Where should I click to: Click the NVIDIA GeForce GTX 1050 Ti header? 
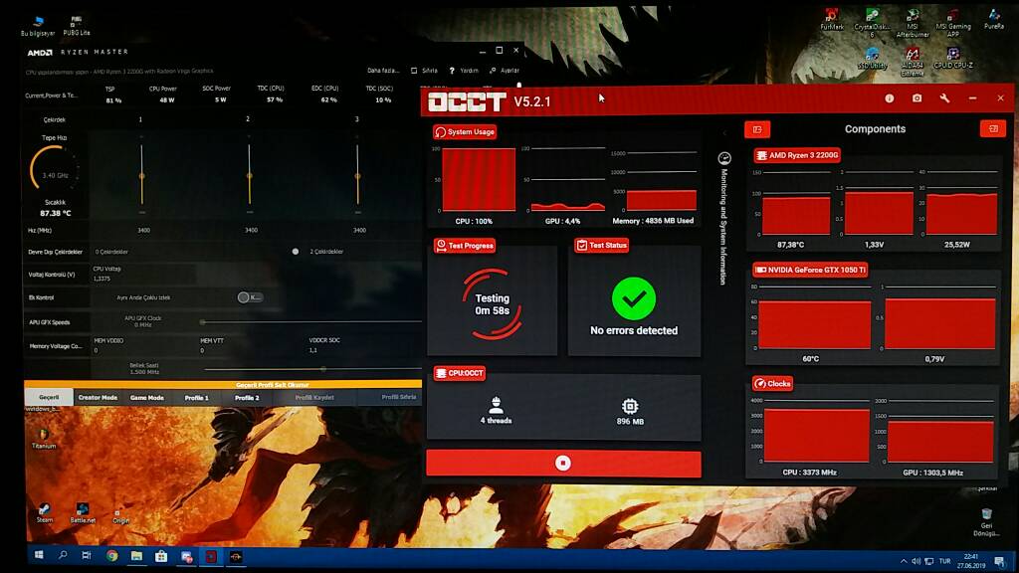click(x=810, y=270)
